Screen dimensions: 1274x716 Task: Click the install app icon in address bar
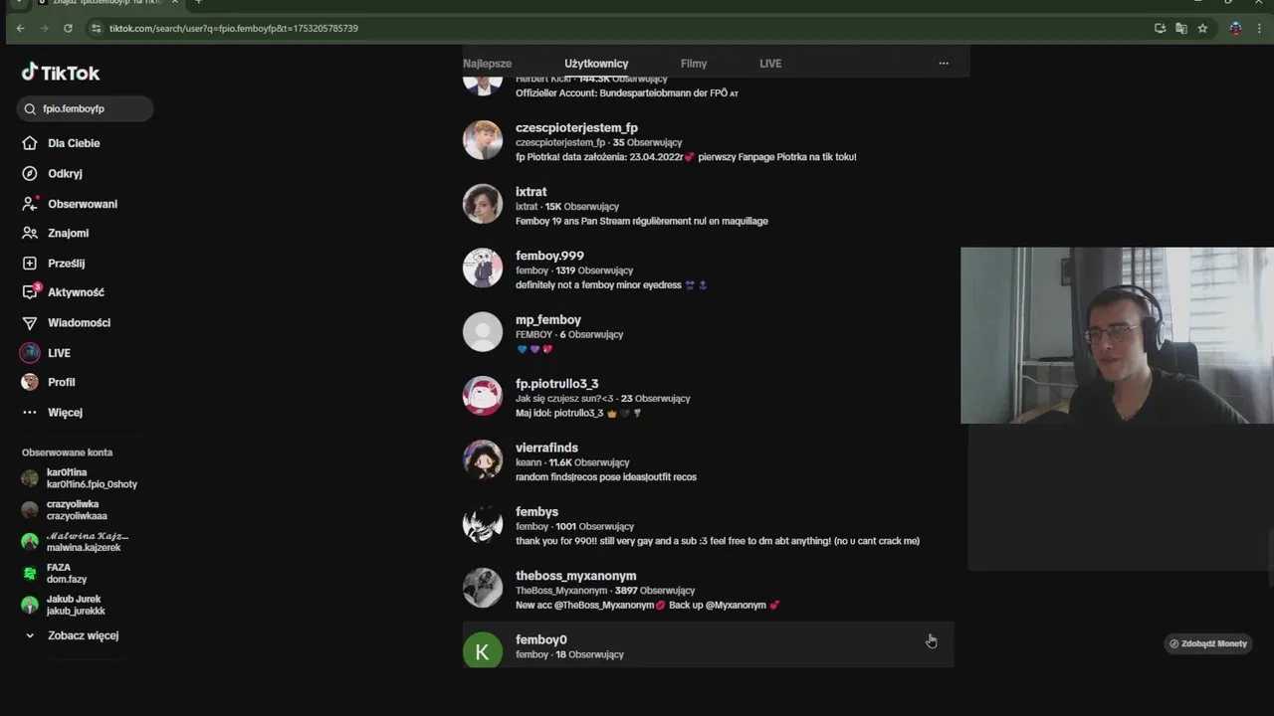click(x=1160, y=28)
